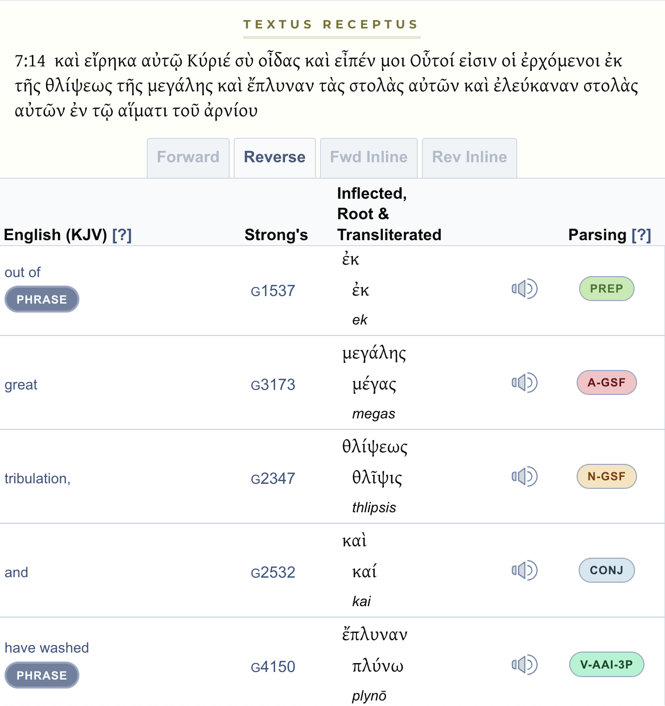Open the V-AAI-3P parsing tag
The height and width of the screenshot is (706, 665).
pos(607,665)
